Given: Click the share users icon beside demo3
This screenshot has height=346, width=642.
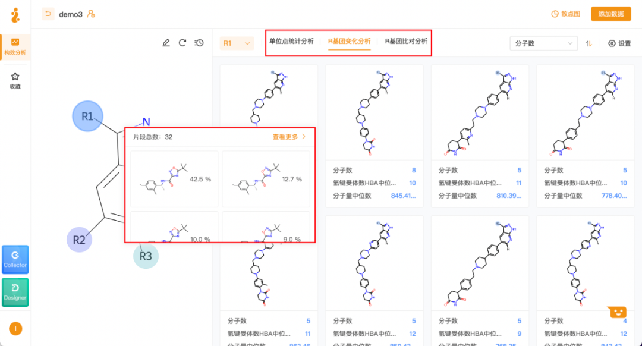Looking at the screenshot, I should pos(91,14).
